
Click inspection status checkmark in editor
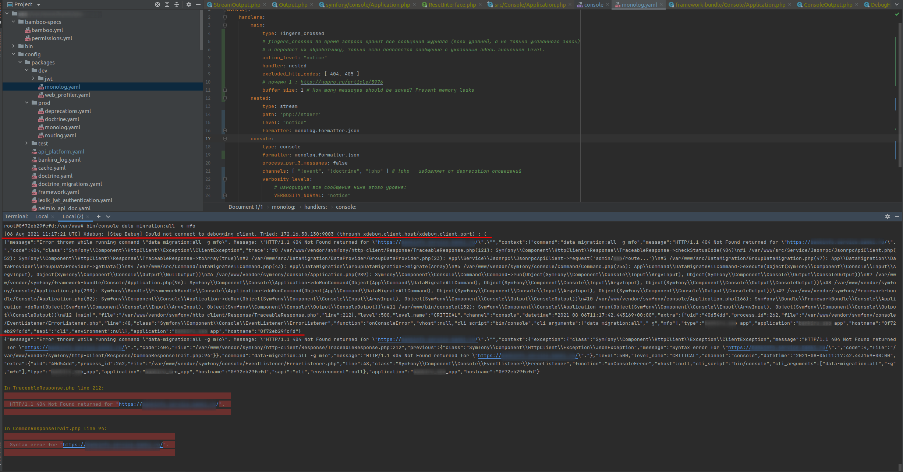point(897,14)
